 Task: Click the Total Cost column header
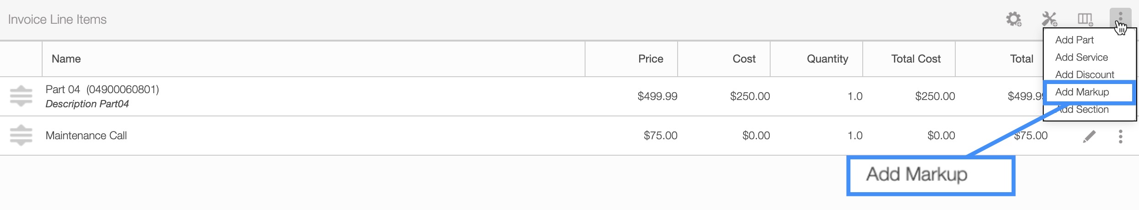pos(916,59)
